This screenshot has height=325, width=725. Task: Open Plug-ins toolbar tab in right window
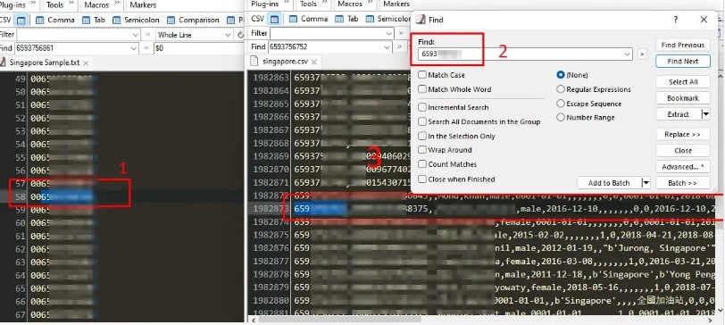[x=264, y=4]
